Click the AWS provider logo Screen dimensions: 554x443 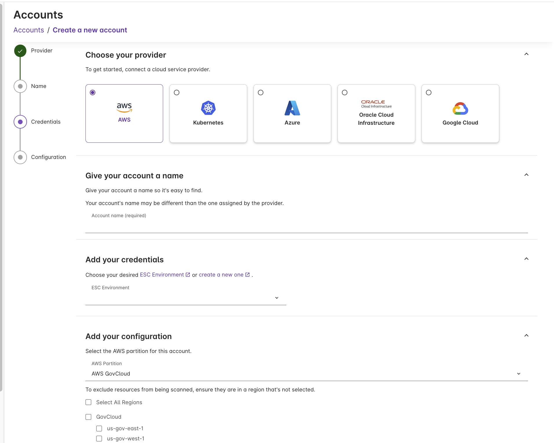(124, 107)
